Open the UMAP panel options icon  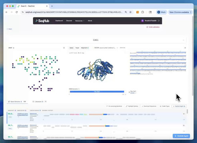[x=64, y=48]
